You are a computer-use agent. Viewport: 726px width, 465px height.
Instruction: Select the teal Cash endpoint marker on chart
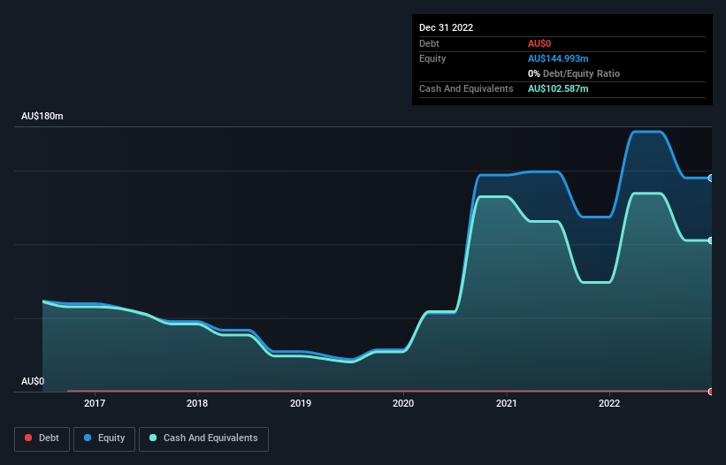[711, 240]
